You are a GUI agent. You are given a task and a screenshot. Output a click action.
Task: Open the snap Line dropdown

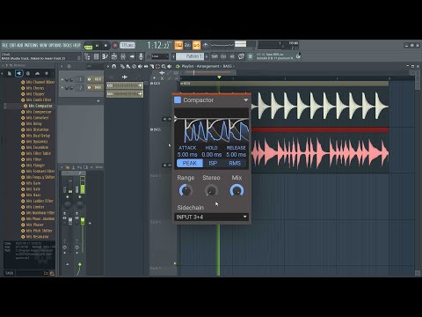click(x=160, y=56)
